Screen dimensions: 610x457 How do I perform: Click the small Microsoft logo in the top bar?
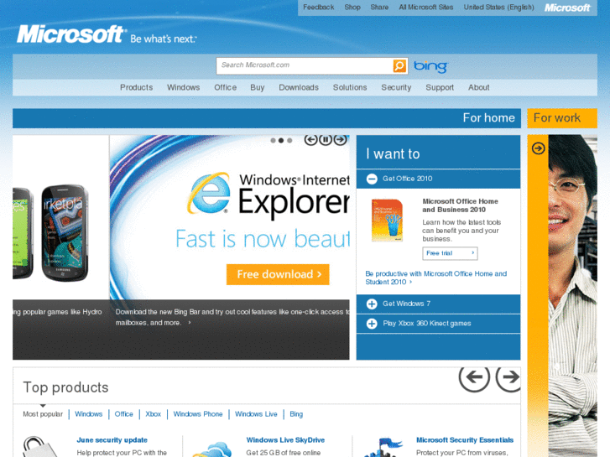567,8
